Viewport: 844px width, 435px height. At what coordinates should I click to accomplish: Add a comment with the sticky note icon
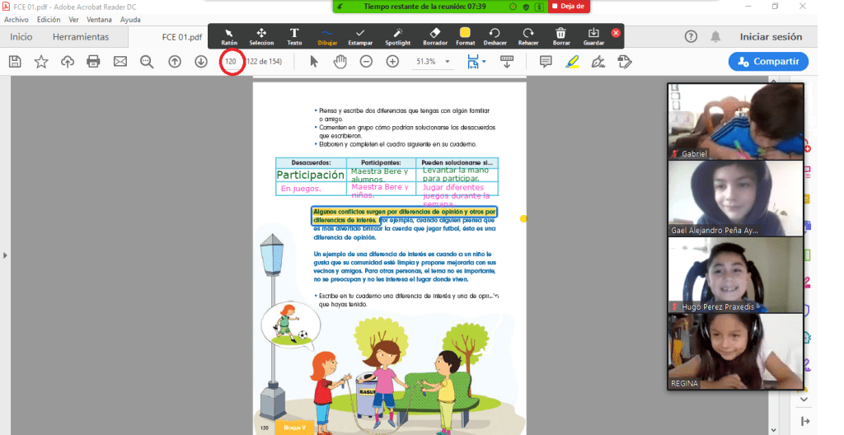pos(545,62)
